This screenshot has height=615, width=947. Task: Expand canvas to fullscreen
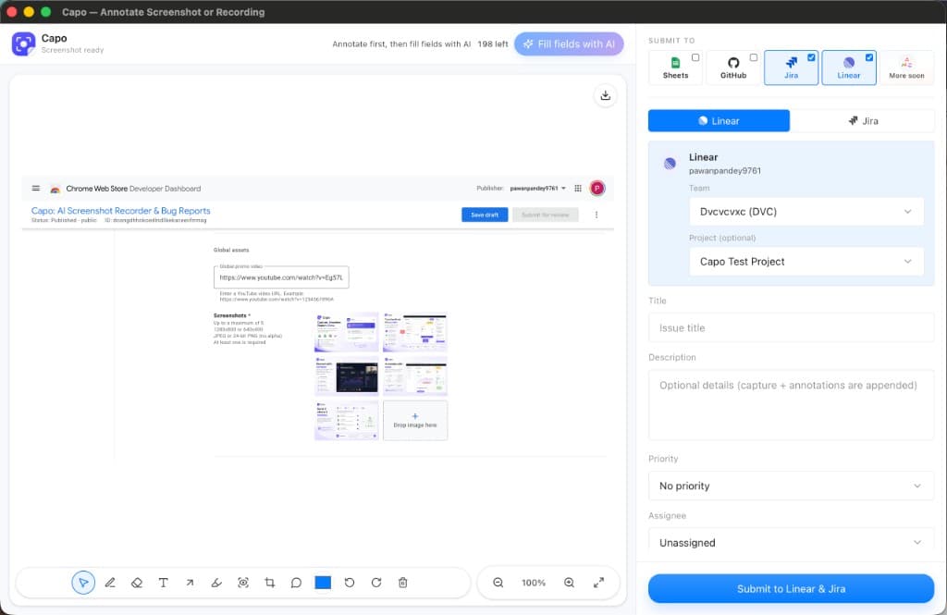(x=598, y=583)
